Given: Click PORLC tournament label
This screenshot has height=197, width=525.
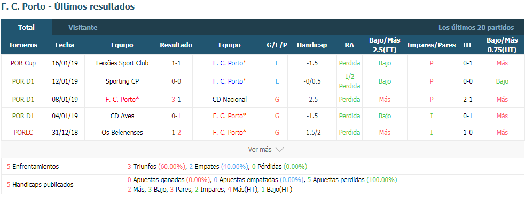Looking at the screenshot, I should [x=23, y=133].
